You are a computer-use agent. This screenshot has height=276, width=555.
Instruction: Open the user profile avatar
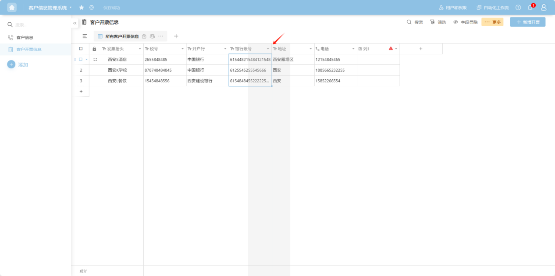[x=544, y=7]
